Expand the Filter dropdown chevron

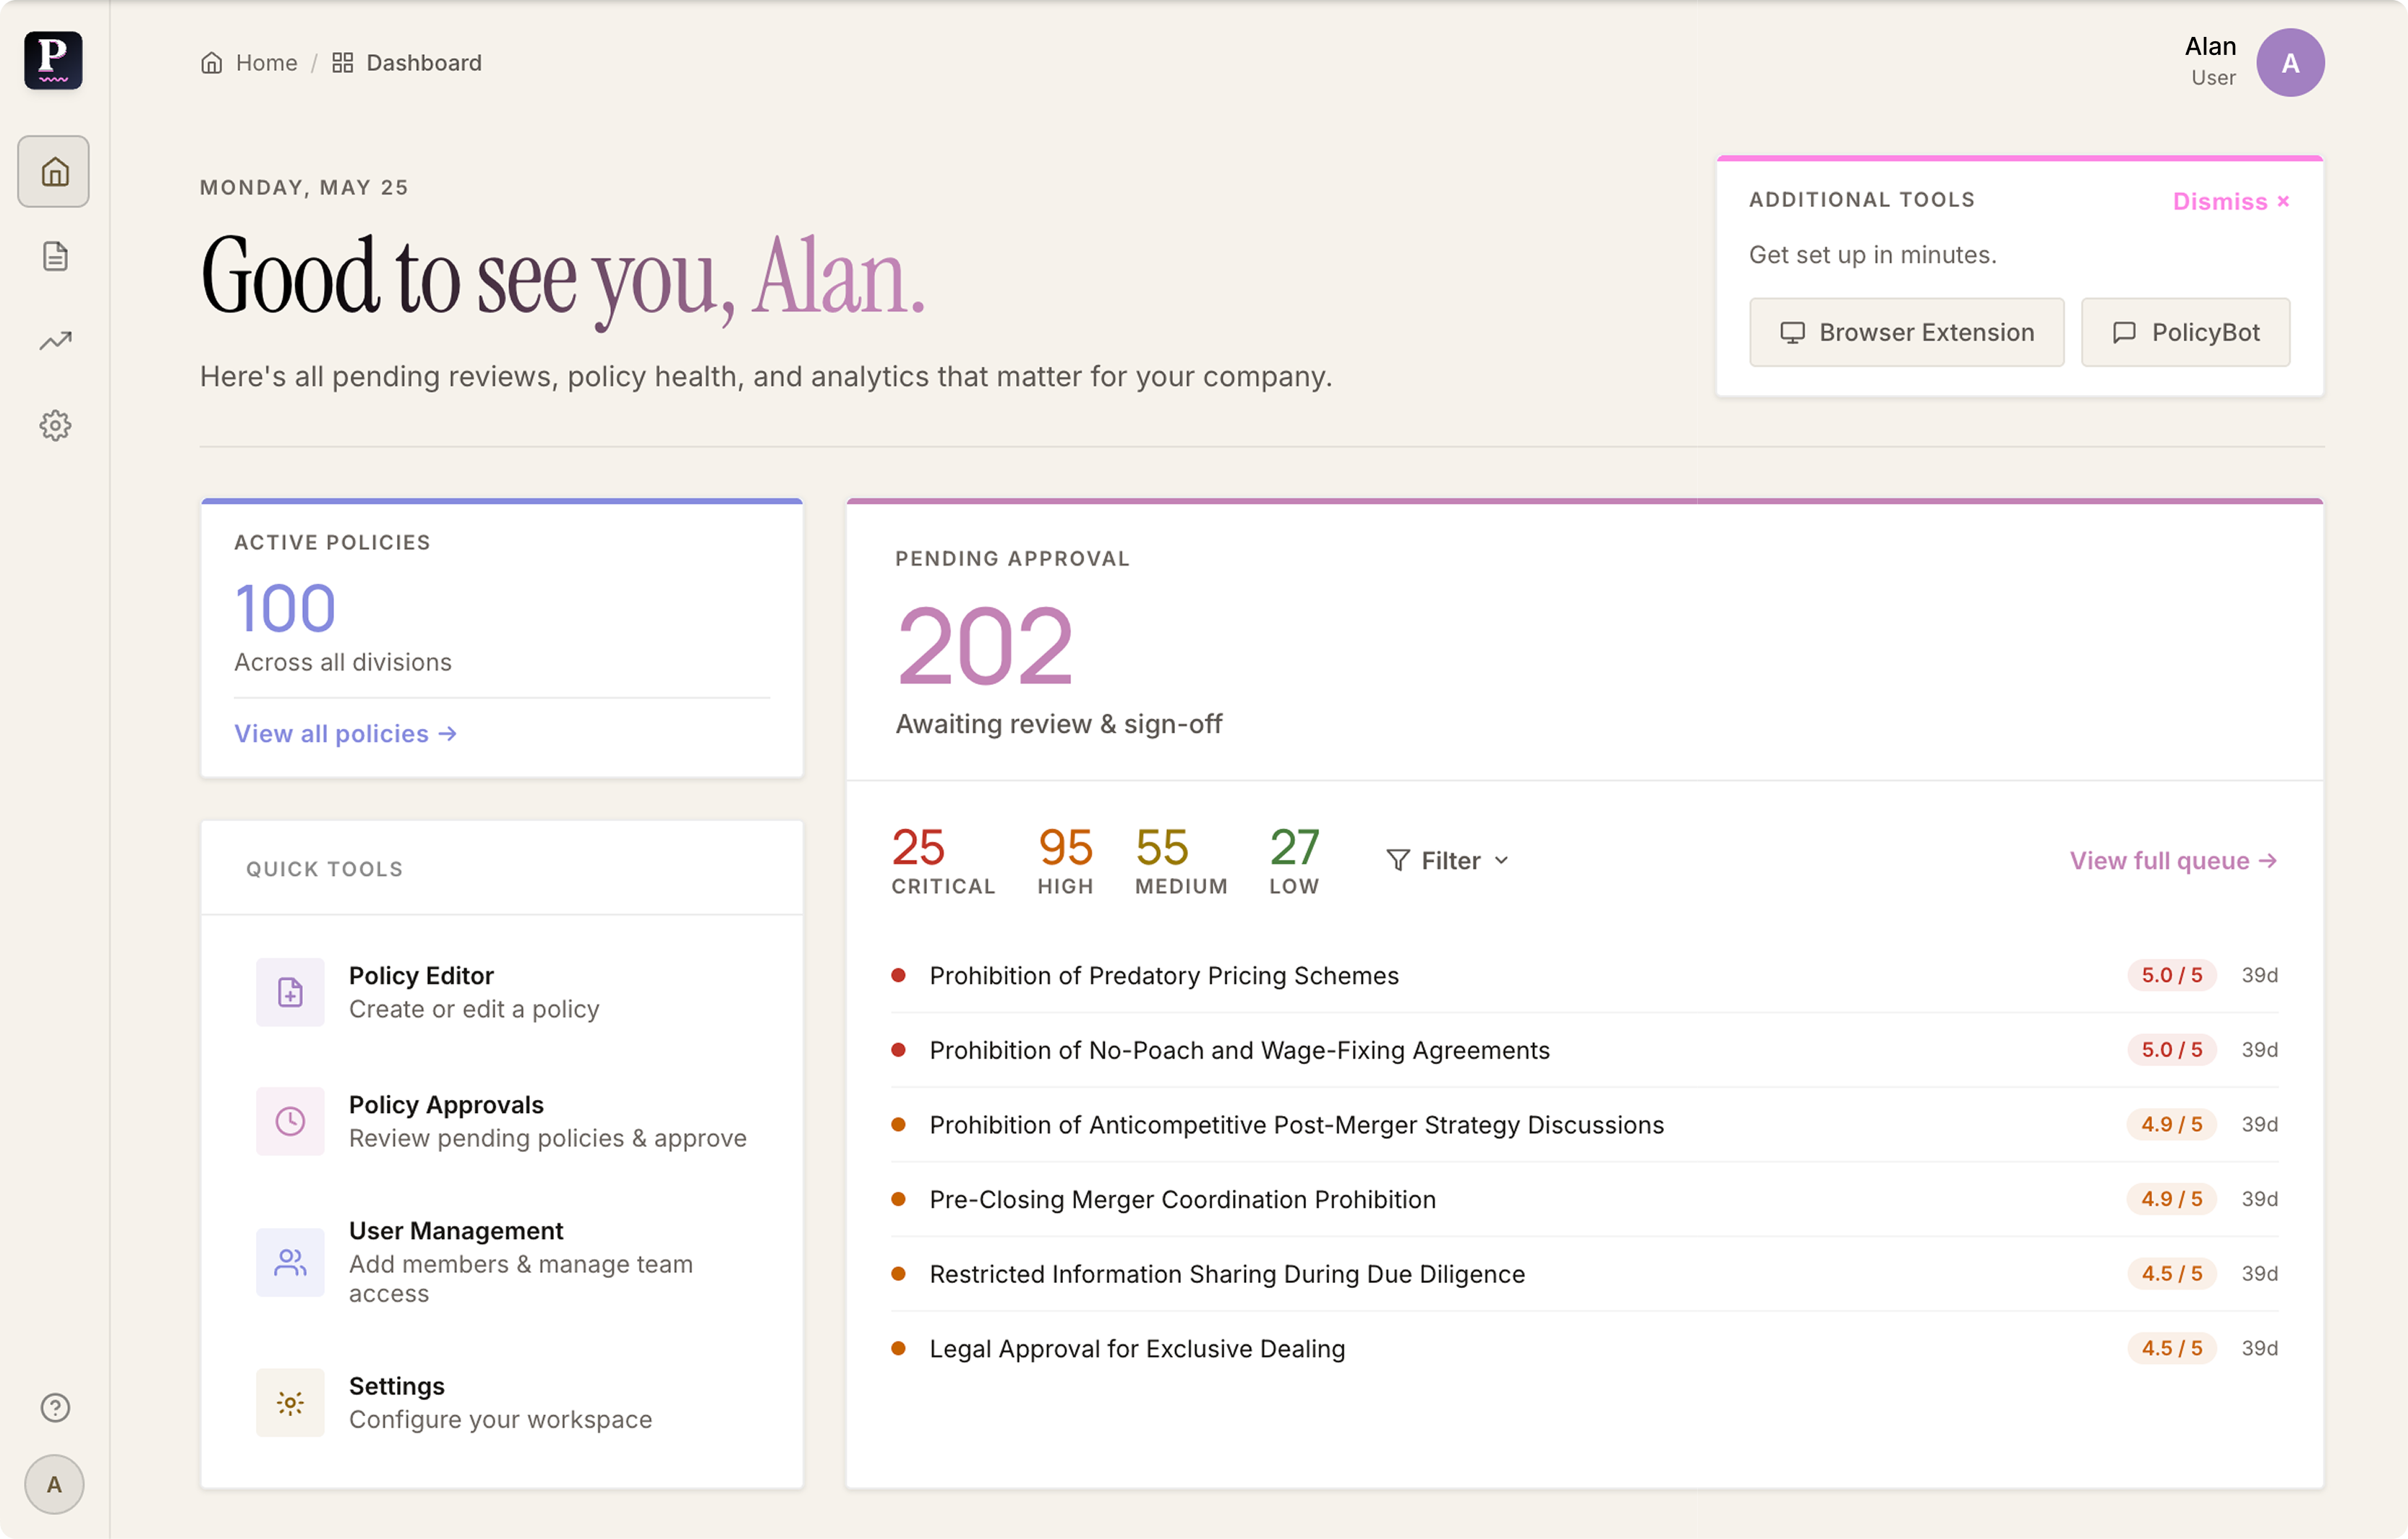(x=1501, y=861)
